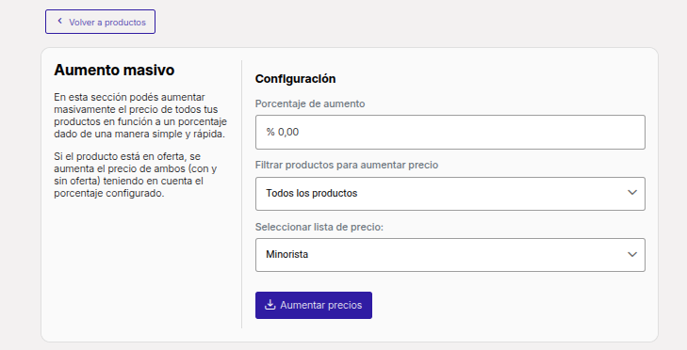Click the Configuración section heading
Screen dimensions: 687x350
pyautogui.click(x=295, y=79)
